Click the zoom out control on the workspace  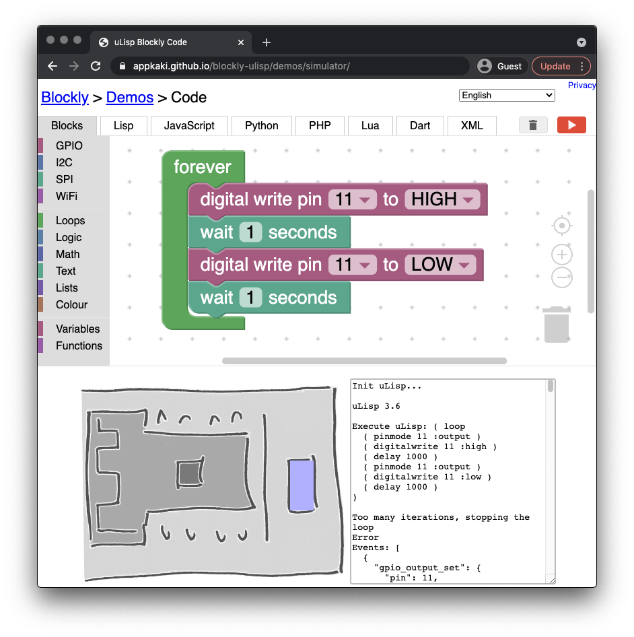[561, 277]
